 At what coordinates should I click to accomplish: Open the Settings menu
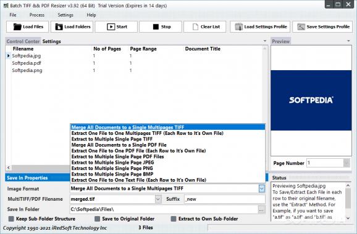65,15
